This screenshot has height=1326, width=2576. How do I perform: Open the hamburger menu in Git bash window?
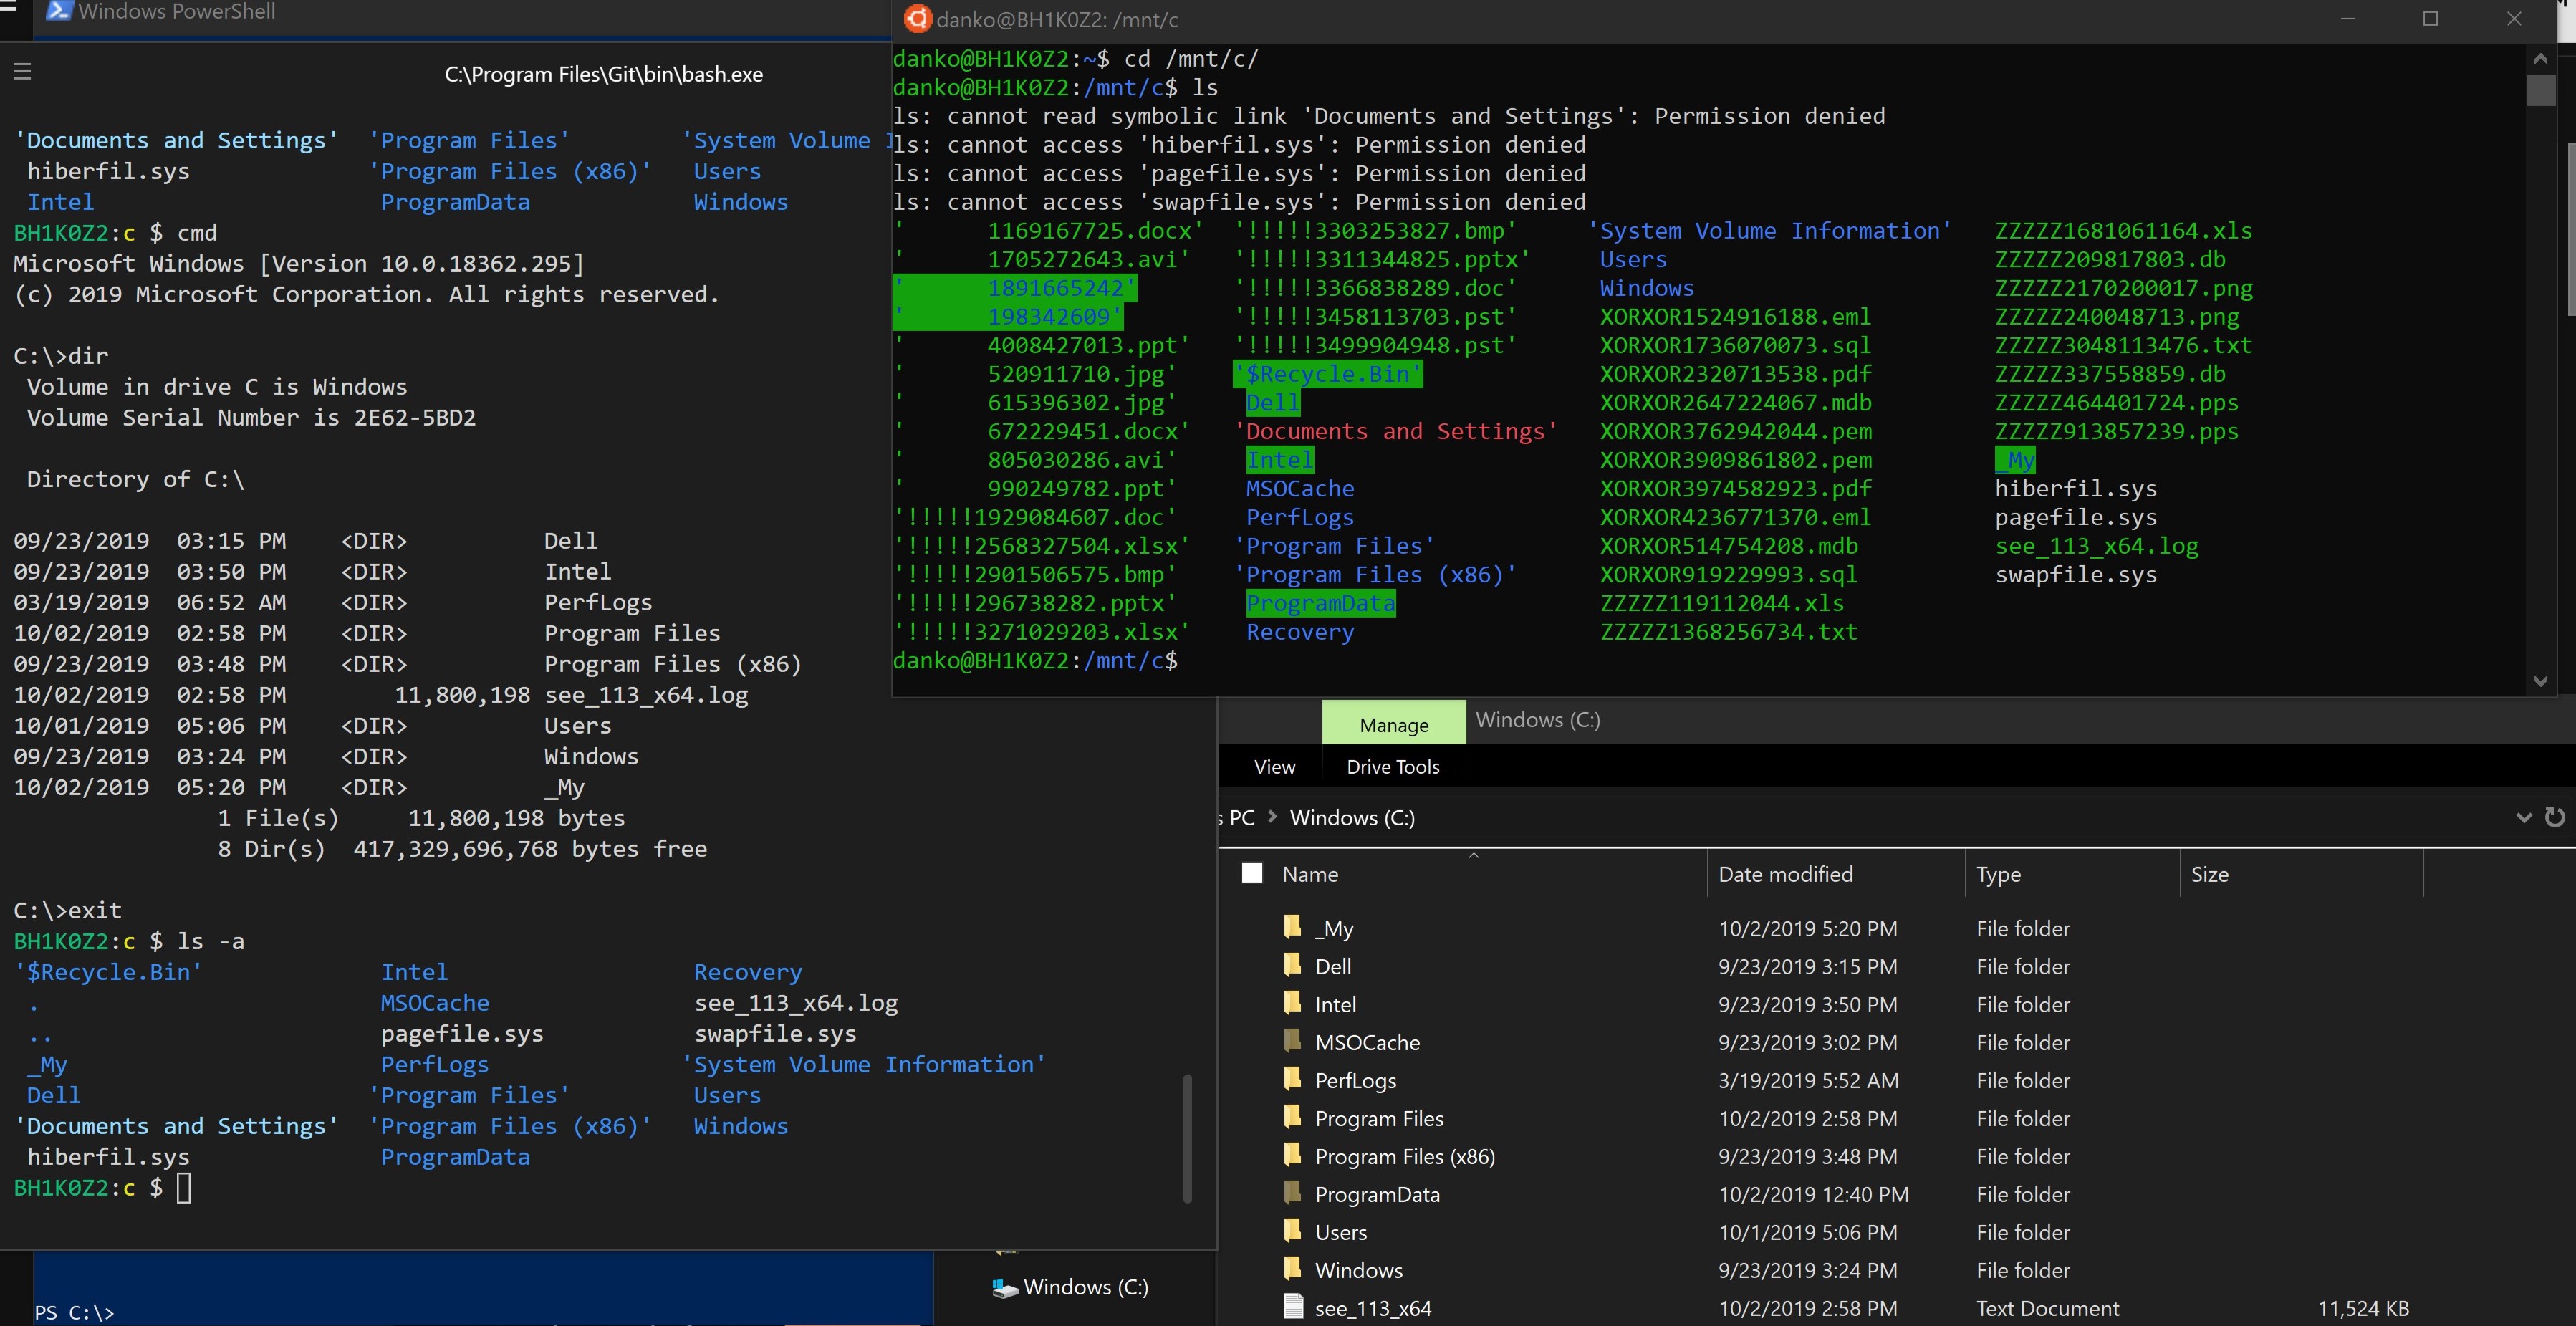pos(22,72)
